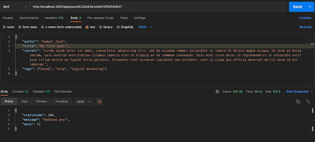
Task: Select the none body option
Action: coord(8,27)
